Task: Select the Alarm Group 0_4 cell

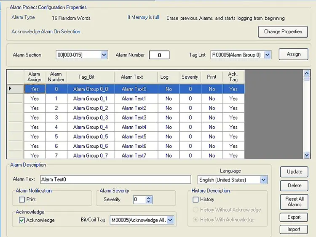Action: click(91, 127)
